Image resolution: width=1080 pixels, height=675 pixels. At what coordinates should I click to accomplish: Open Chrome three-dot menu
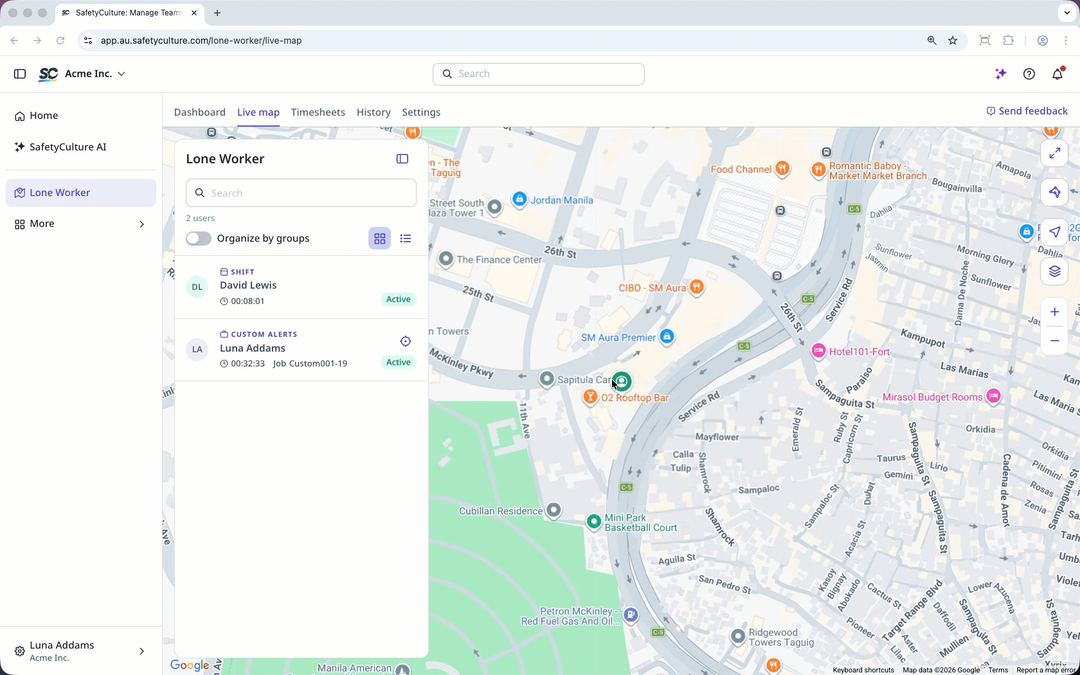[1066, 40]
